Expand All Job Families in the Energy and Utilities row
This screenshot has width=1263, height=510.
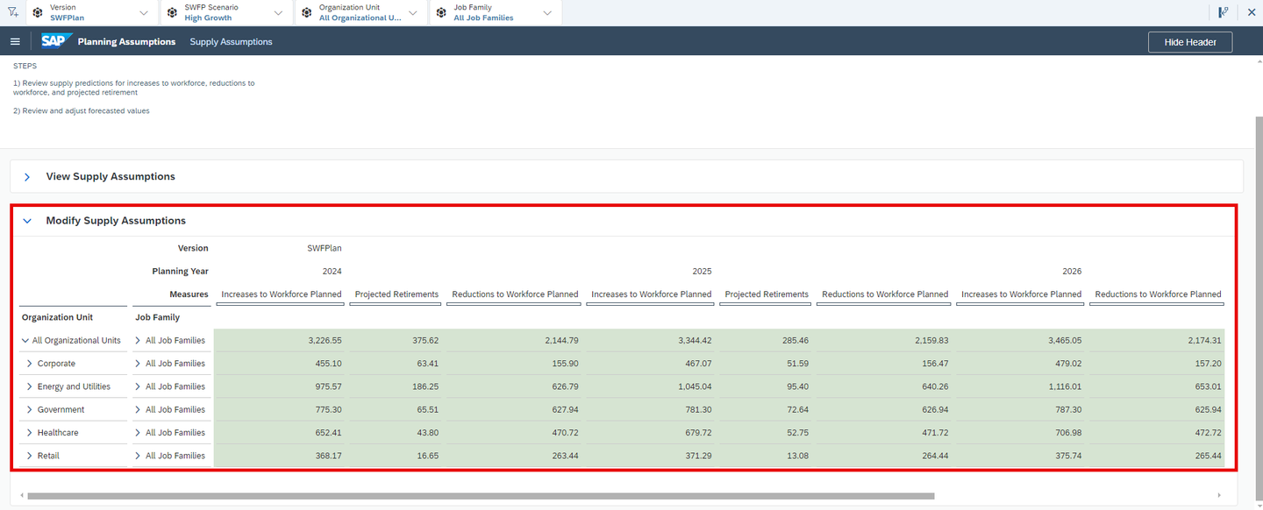pos(138,386)
